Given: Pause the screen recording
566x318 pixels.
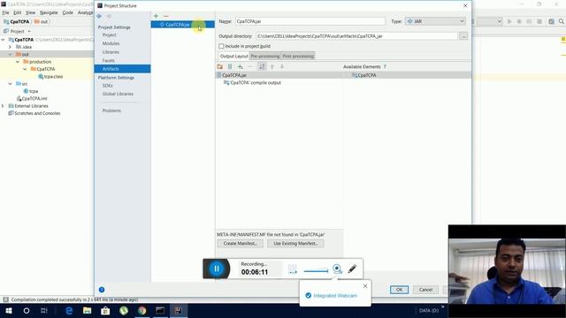Looking at the screenshot, I should (217, 269).
